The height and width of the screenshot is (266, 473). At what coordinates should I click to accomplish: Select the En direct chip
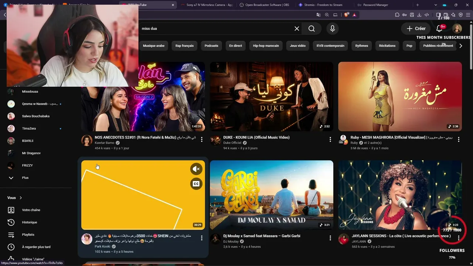point(235,46)
